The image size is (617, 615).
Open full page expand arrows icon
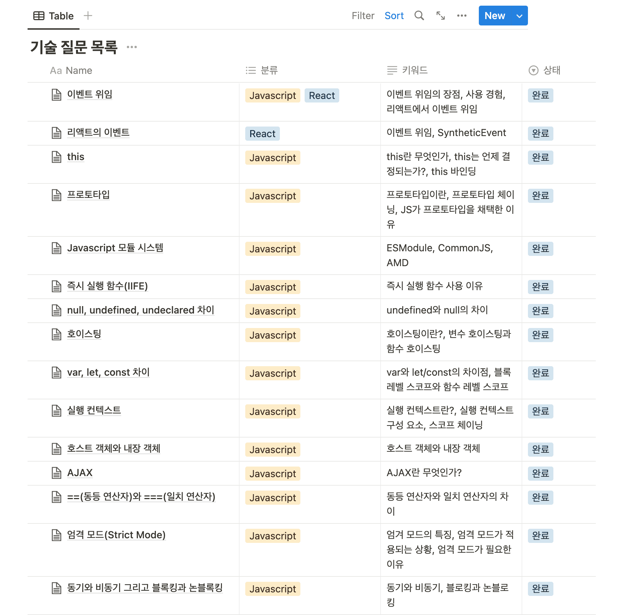440,16
